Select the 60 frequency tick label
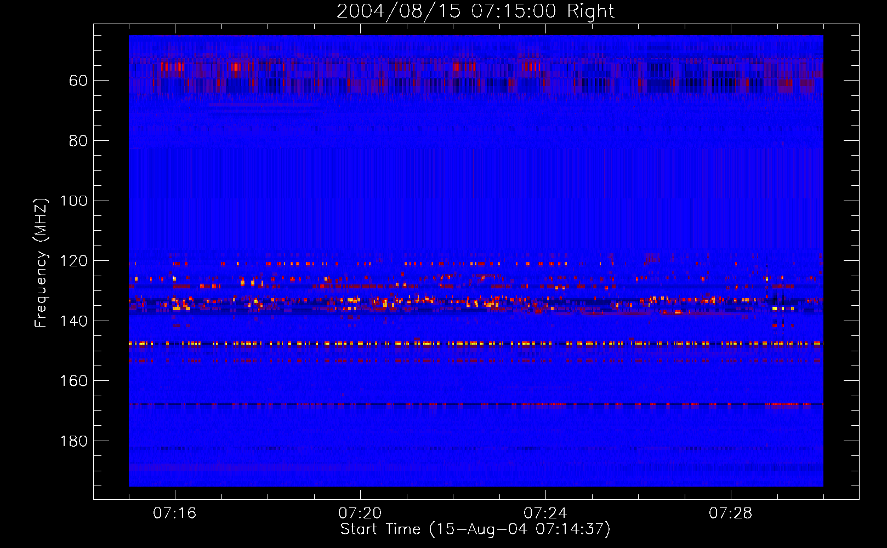 click(78, 81)
